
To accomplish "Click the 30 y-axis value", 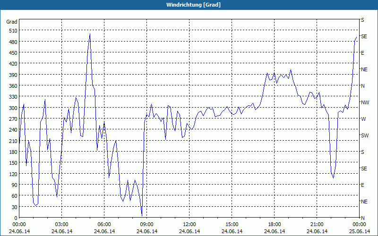I will point(15,207).
